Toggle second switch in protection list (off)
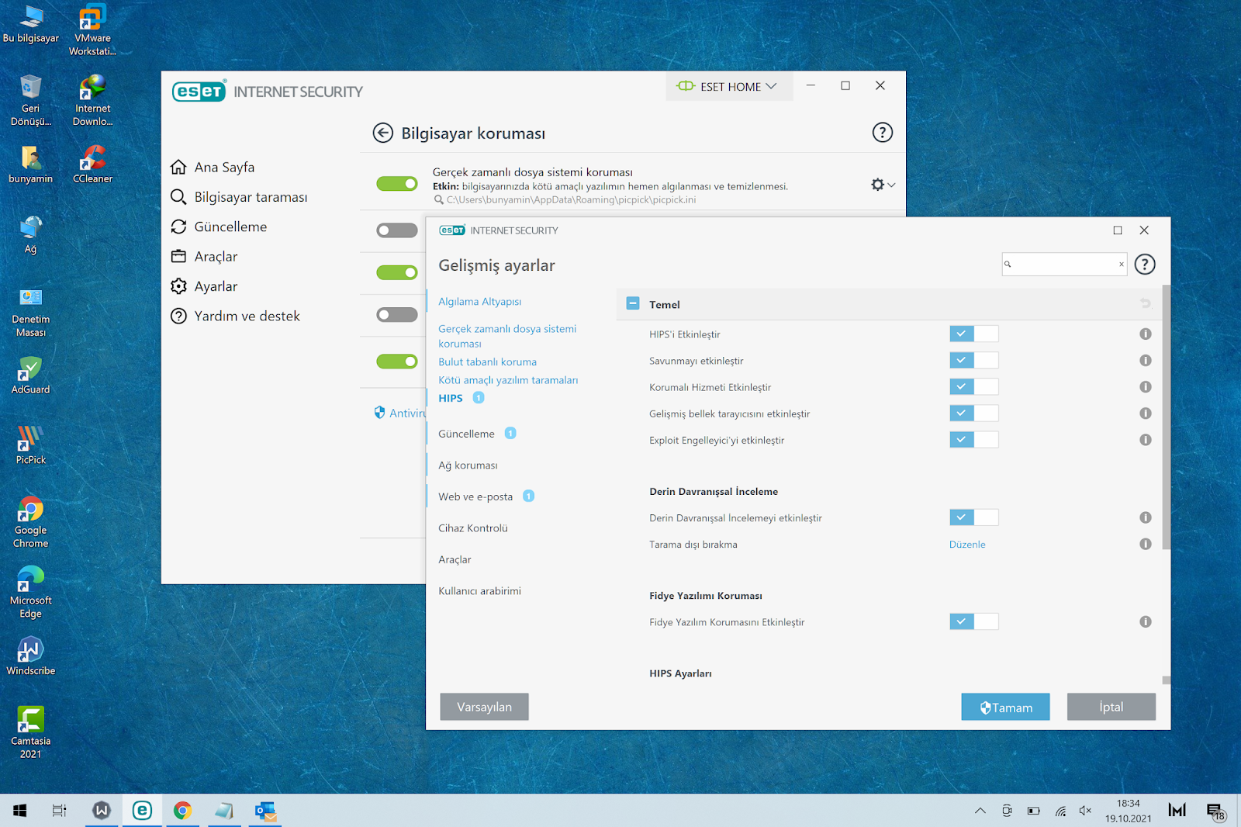Viewport: 1241px width, 827px height. [397, 230]
